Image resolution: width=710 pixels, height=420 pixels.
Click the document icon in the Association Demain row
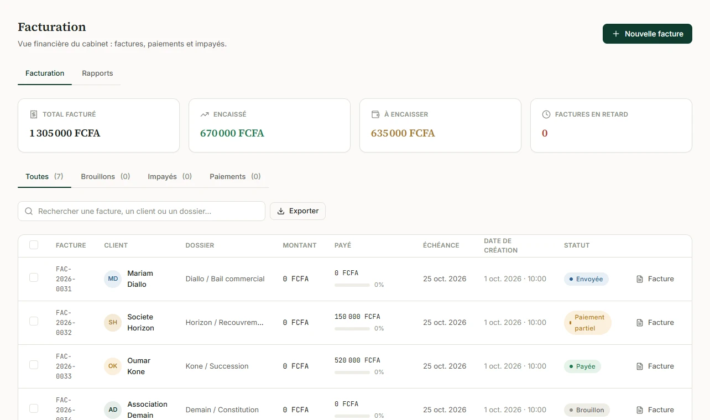640,410
